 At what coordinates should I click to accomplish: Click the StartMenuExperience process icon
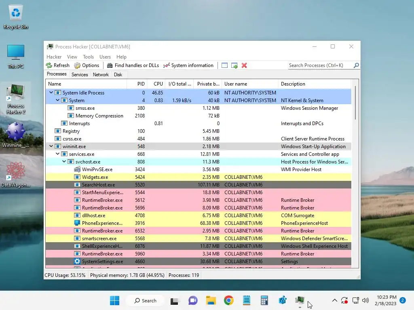(x=77, y=192)
